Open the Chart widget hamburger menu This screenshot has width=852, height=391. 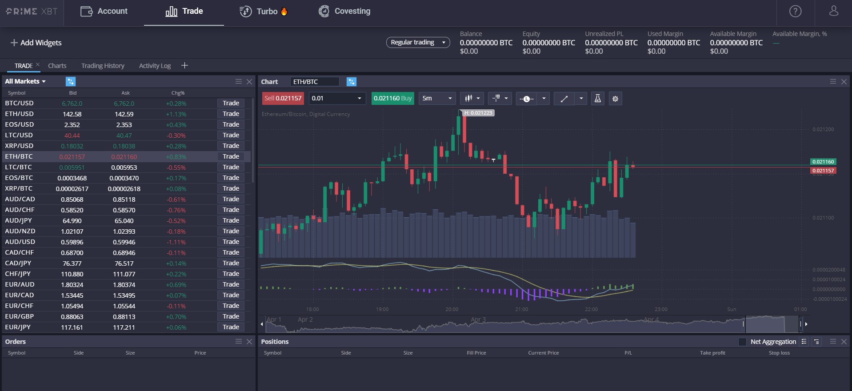[833, 81]
